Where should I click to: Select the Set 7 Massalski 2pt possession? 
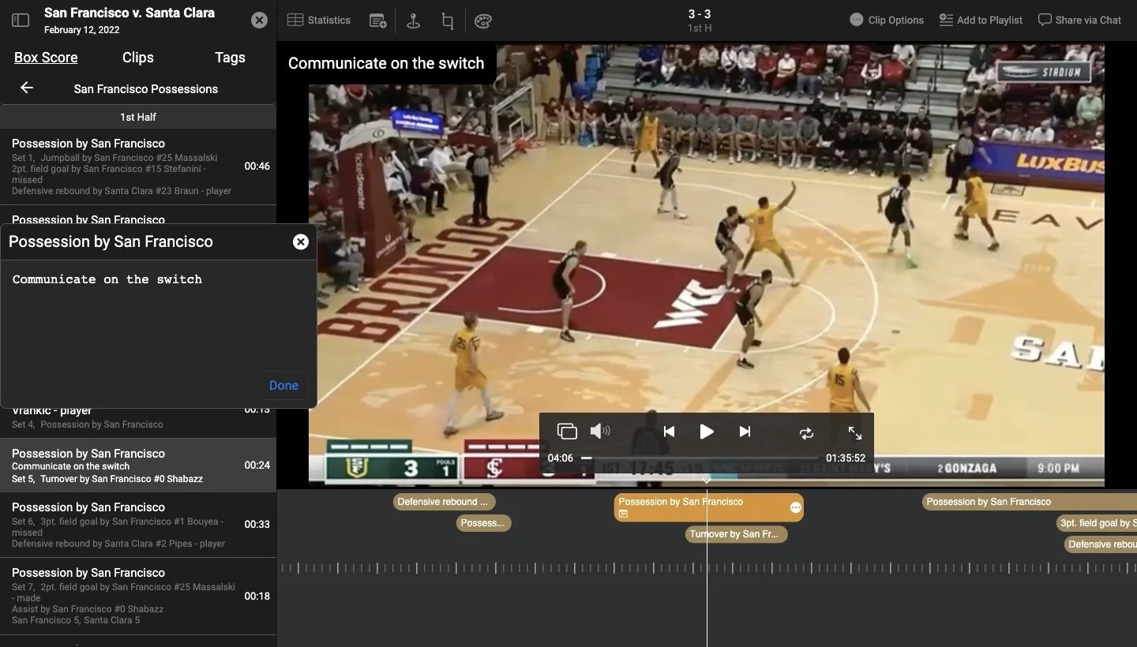[138, 597]
